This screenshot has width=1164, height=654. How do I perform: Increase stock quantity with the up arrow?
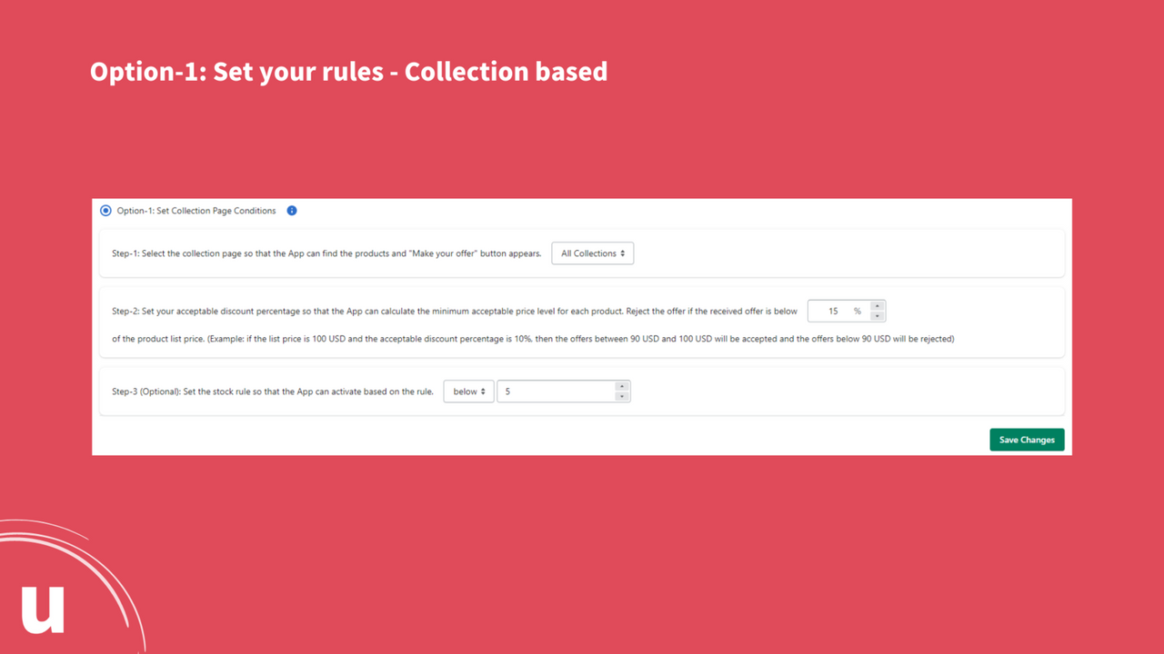pyautogui.click(x=622, y=386)
